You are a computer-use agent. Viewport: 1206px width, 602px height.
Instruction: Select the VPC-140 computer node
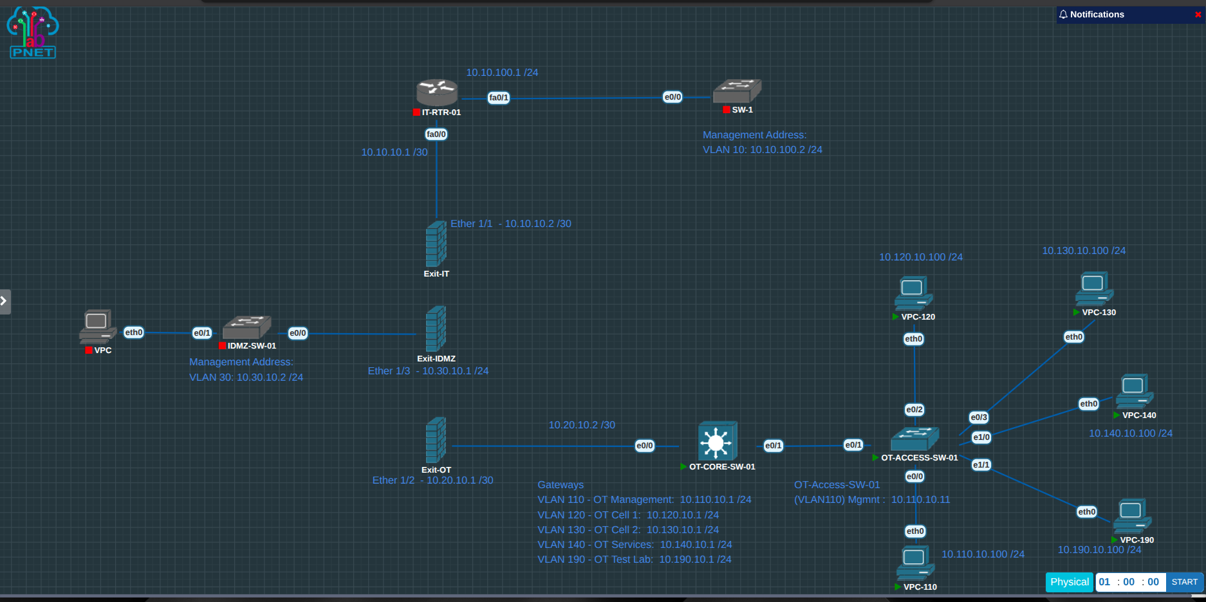1135,392
